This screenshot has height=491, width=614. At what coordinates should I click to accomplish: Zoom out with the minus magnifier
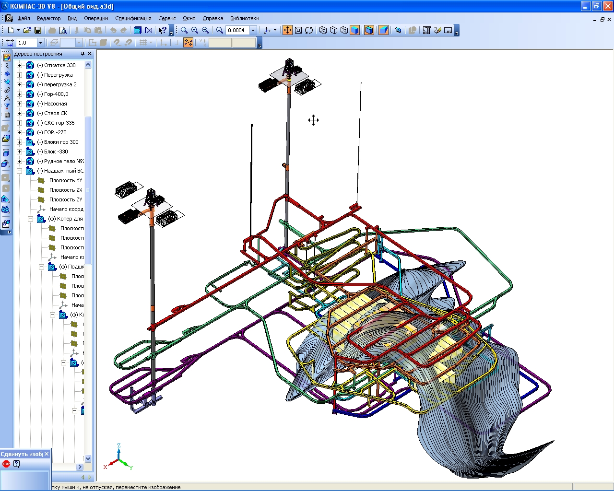(x=205, y=30)
